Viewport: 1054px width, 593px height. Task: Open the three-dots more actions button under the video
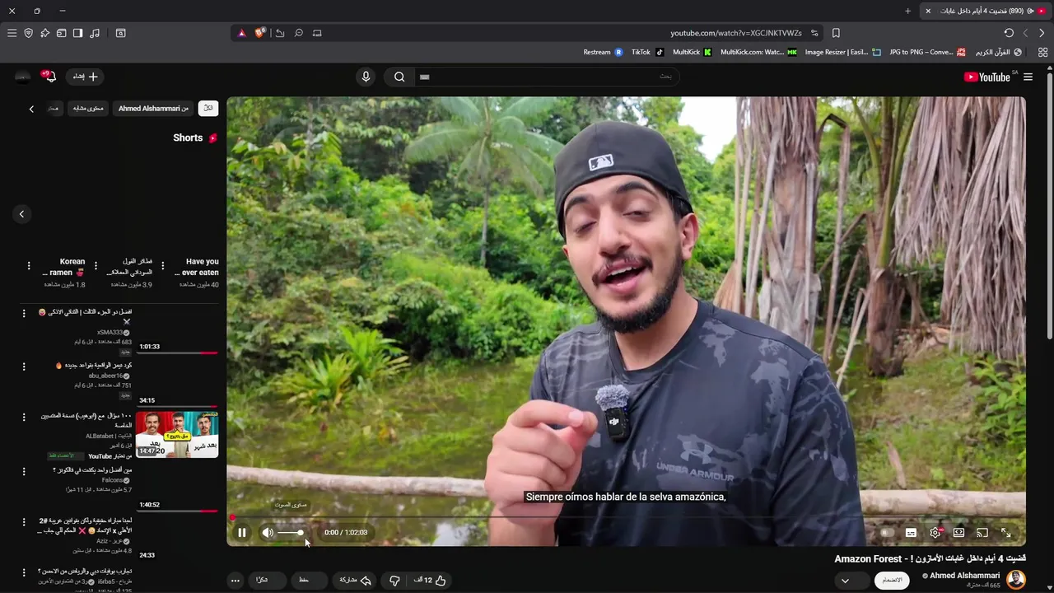[236, 580]
